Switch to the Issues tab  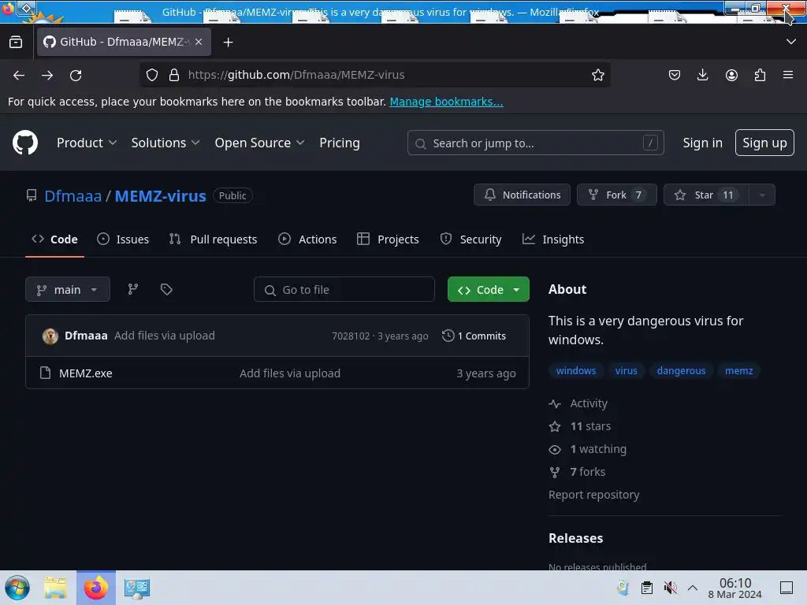(123, 239)
